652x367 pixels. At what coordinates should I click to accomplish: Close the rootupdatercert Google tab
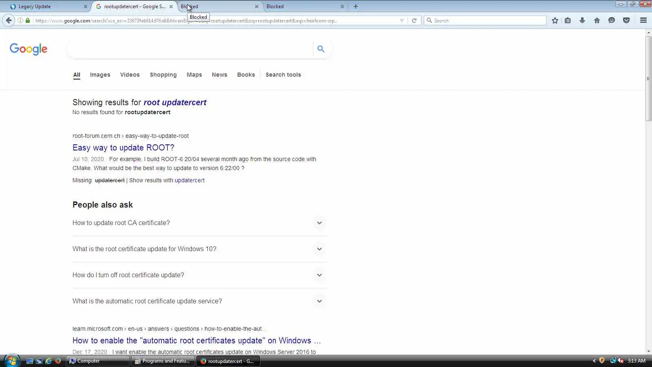171,7
